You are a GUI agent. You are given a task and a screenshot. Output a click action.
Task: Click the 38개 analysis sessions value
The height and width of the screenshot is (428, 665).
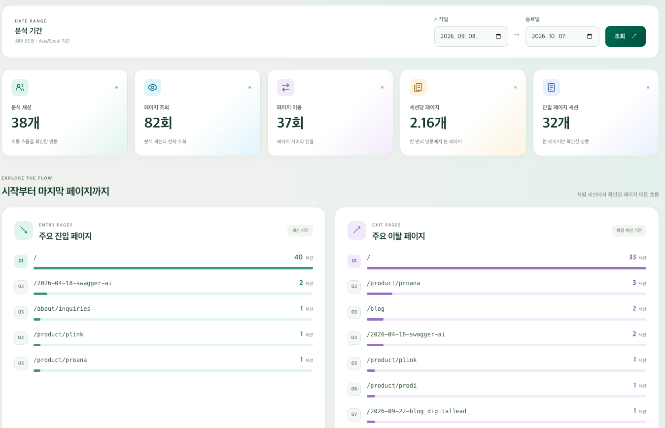(x=26, y=123)
